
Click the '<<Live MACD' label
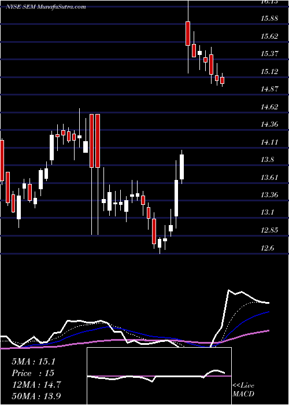(243, 389)
